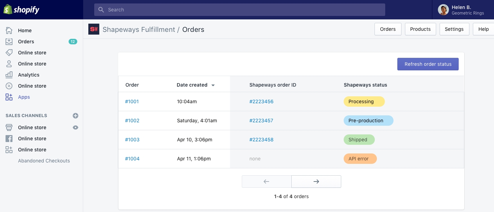The height and width of the screenshot is (212, 494).
Task: Add a sales channel with plus icon
Action: [76, 116]
